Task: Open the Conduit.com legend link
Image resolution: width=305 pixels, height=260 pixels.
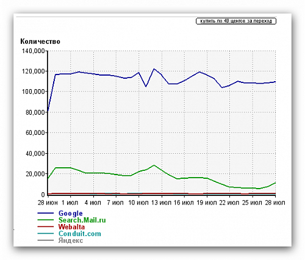Action: (x=79, y=234)
